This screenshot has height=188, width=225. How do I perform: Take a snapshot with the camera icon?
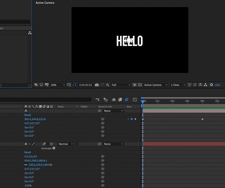click(97, 85)
